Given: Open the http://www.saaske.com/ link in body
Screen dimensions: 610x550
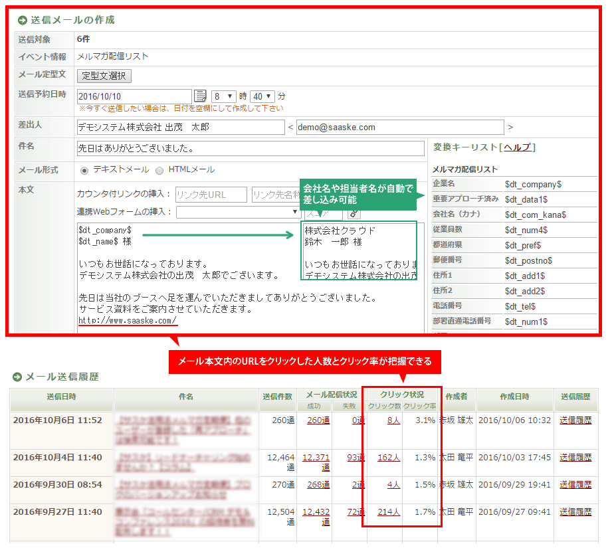Looking at the screenshot, I should click(128, 321).
